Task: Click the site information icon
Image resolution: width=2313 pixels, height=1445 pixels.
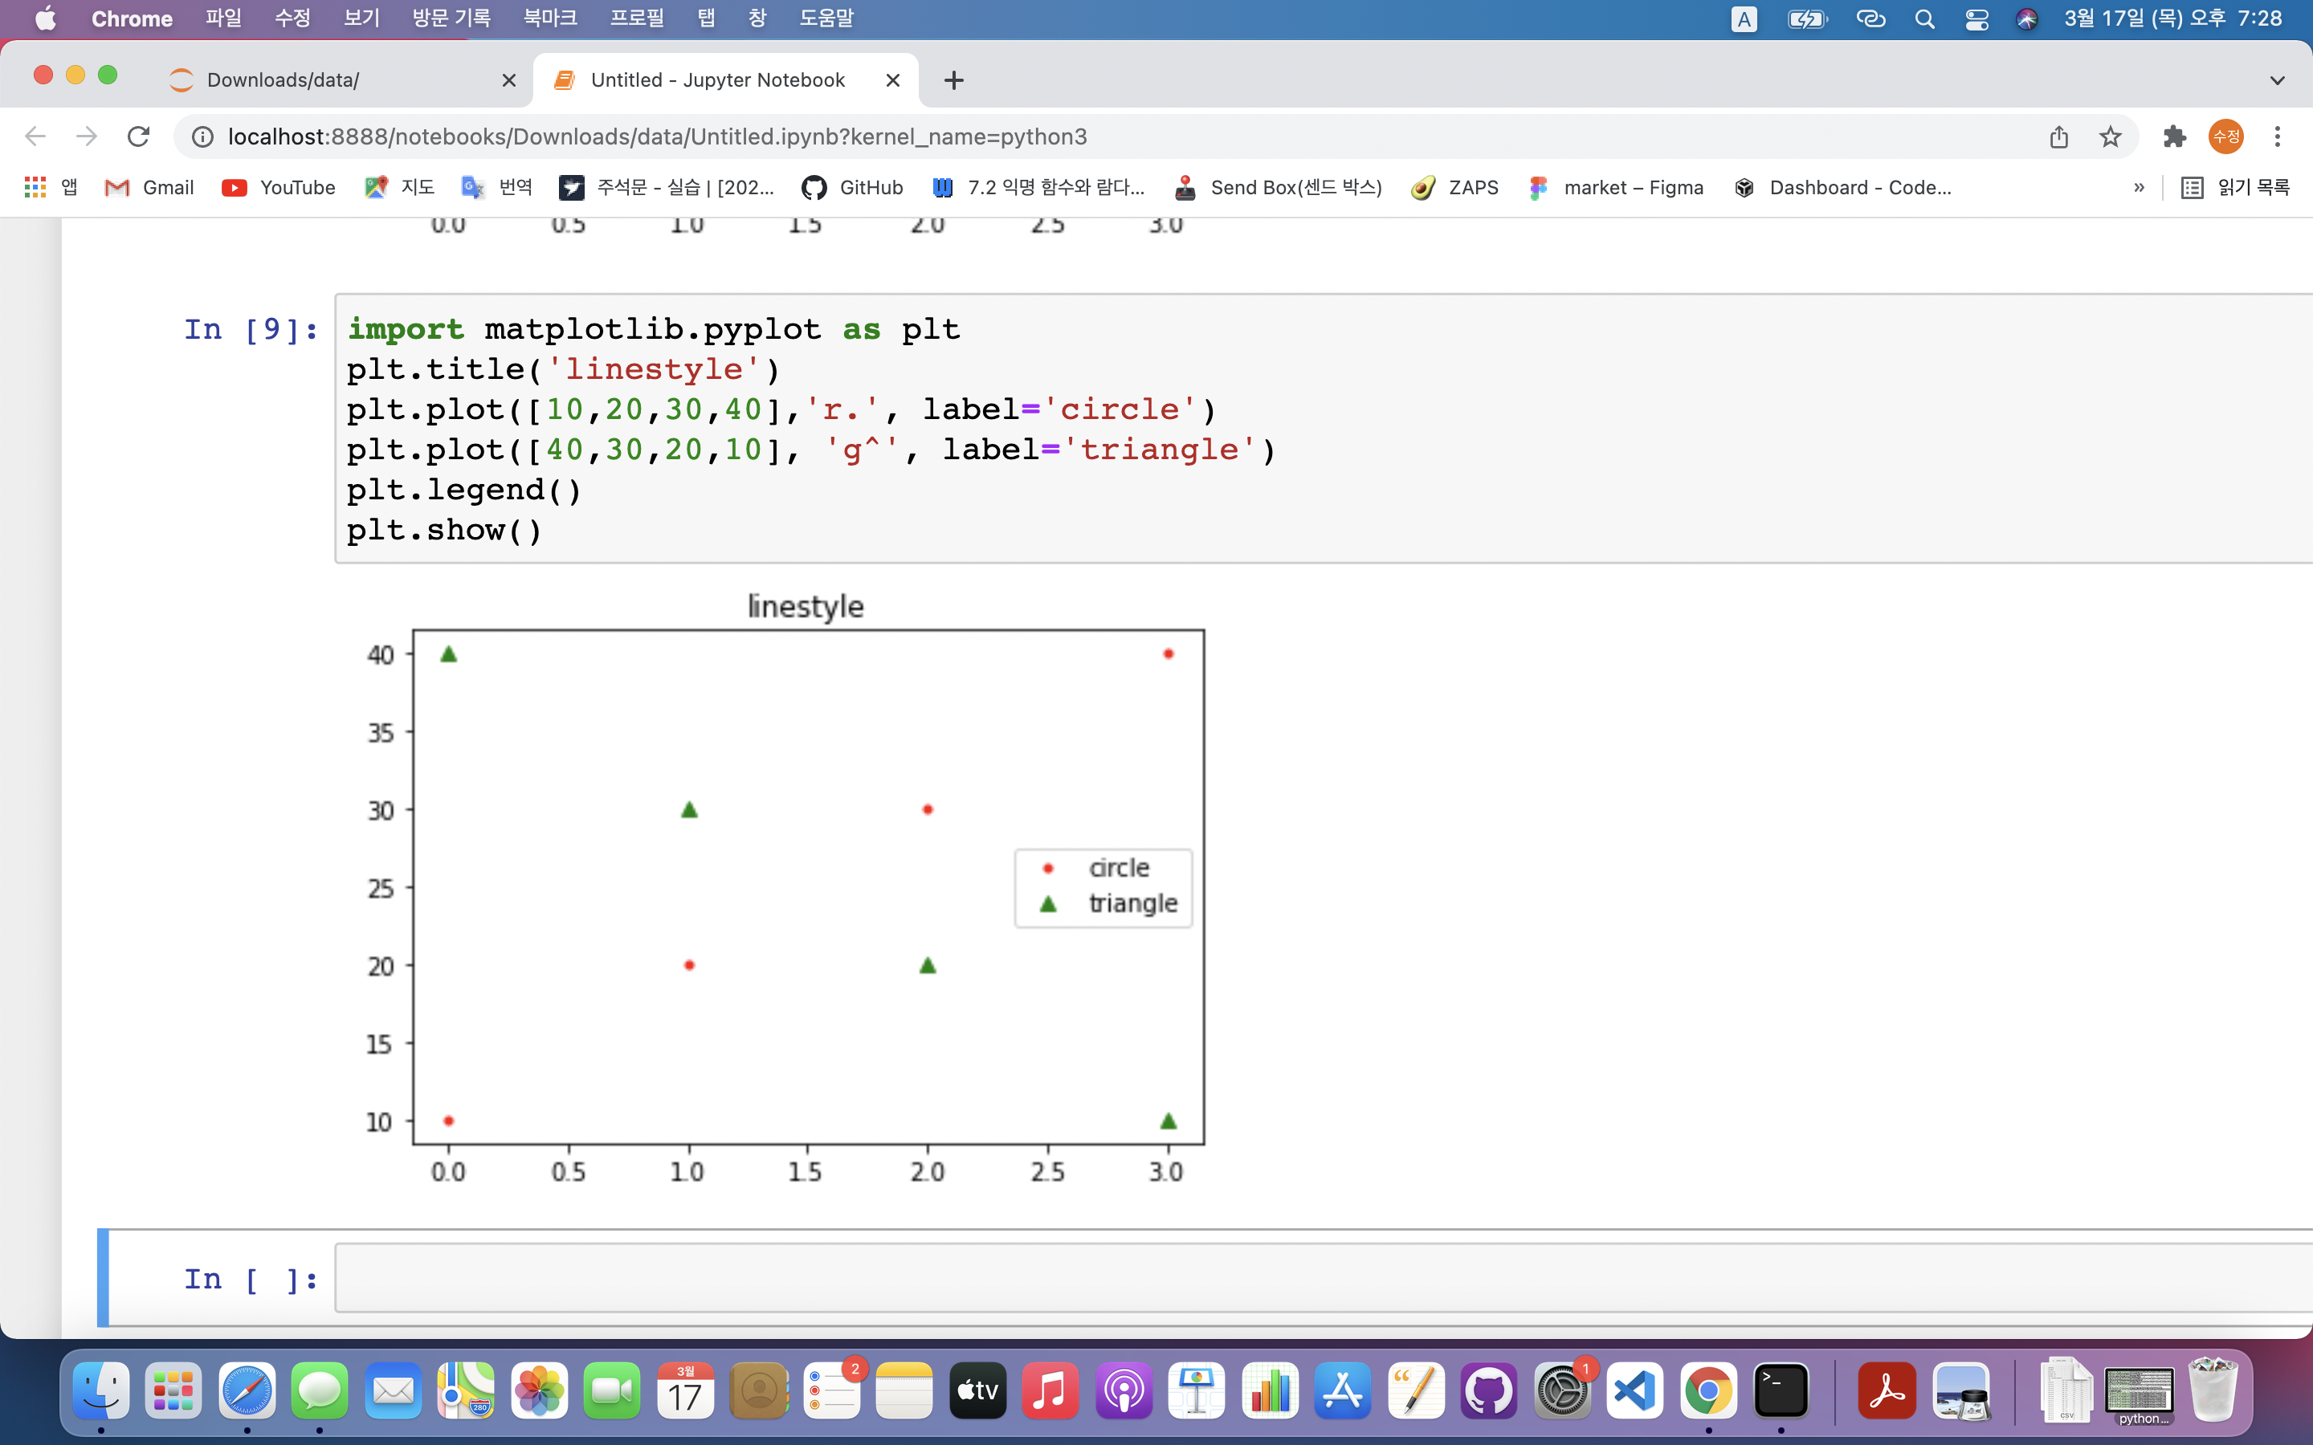Action: click(202, 136)
